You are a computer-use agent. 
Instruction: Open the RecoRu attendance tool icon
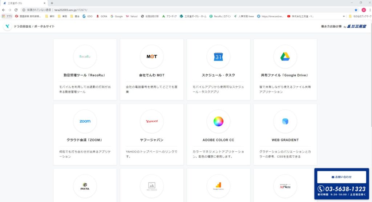coord(85,56)
